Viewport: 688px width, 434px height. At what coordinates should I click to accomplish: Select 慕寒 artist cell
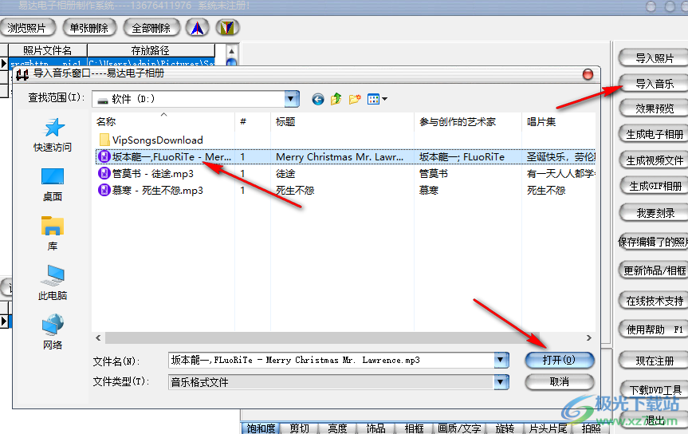429,190
